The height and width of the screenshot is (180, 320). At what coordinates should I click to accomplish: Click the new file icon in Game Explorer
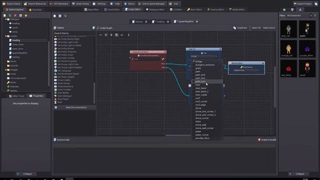pos(4,15)
